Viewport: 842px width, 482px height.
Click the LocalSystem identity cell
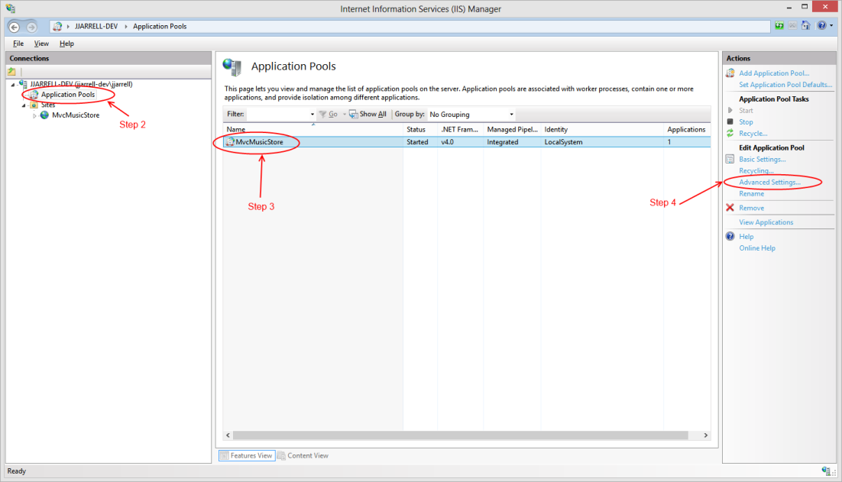click(563, 142)
